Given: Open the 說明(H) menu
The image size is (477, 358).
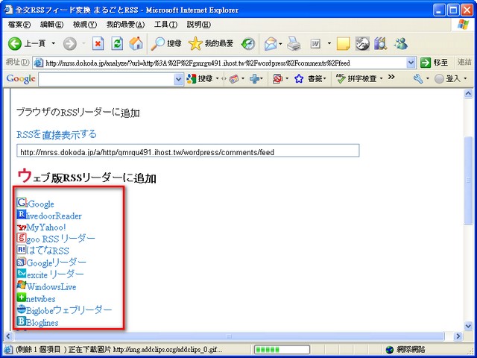Looking at the screenshot, I should [199, 25].
